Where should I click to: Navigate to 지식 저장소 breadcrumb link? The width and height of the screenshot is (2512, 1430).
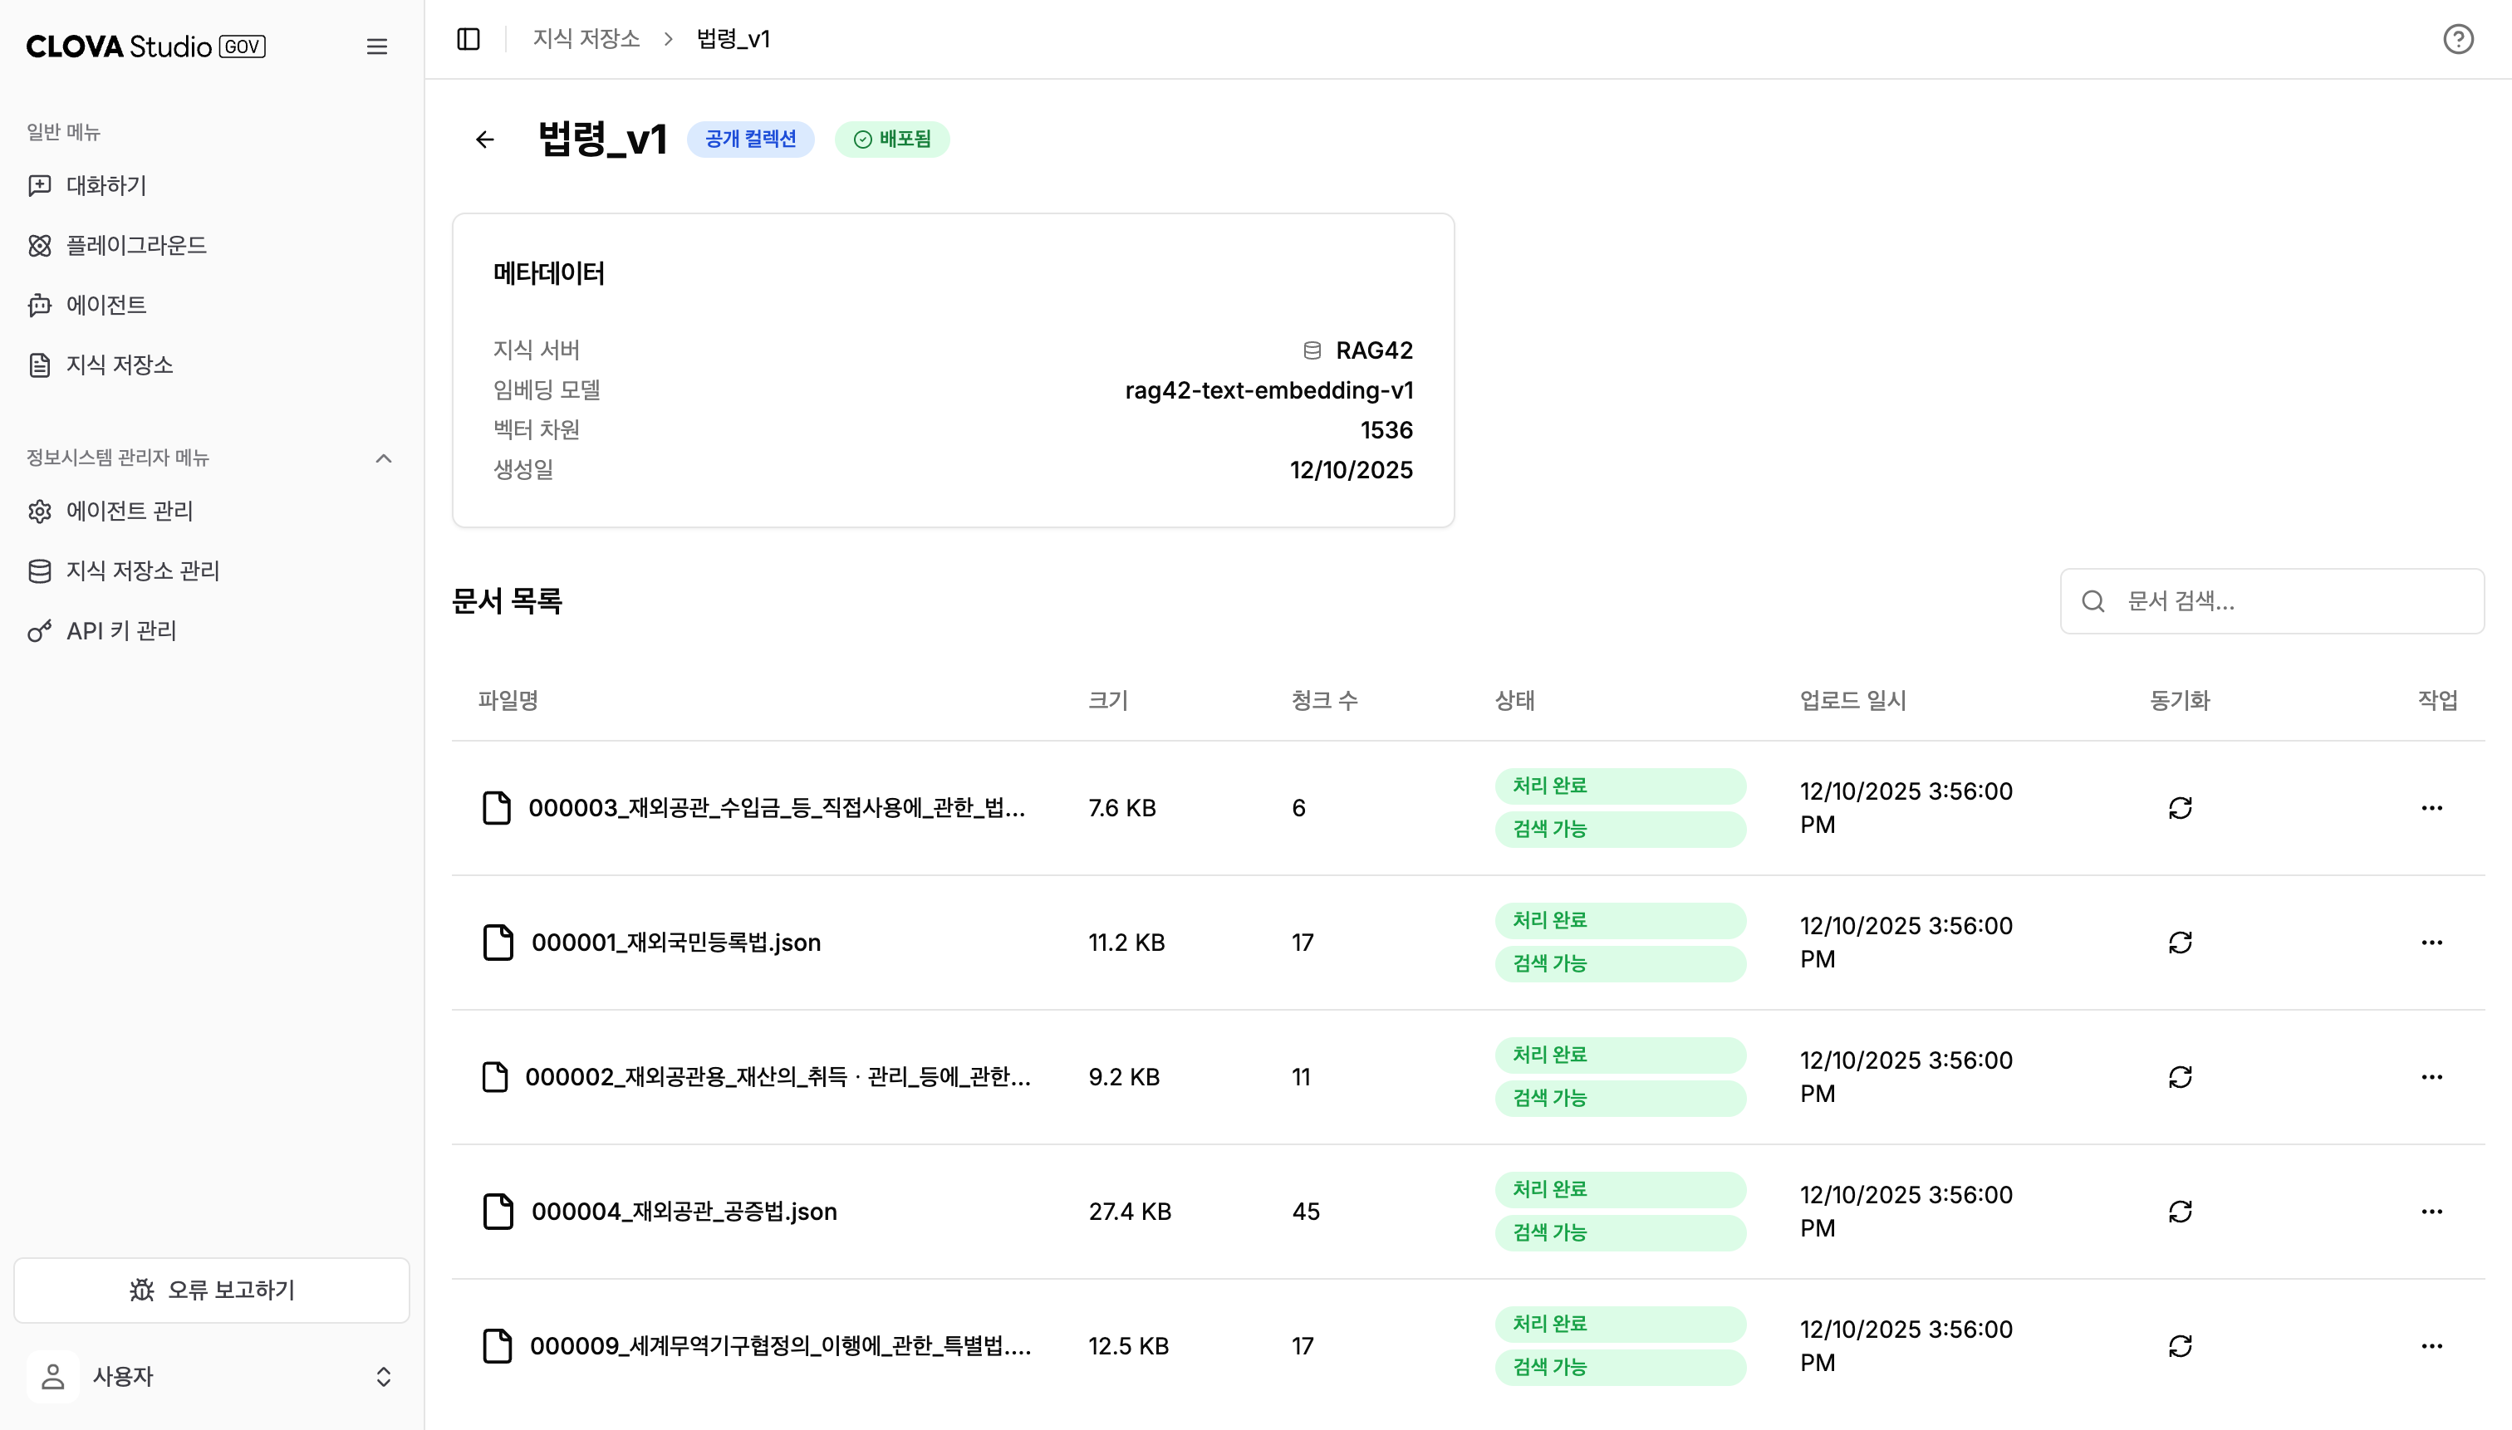[586, 39]
